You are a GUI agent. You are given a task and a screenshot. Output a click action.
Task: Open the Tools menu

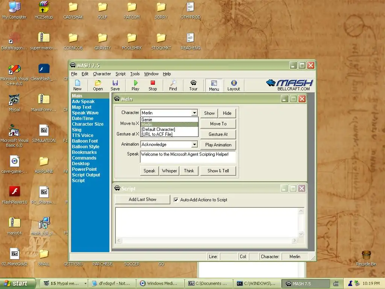tap(135, 74)
